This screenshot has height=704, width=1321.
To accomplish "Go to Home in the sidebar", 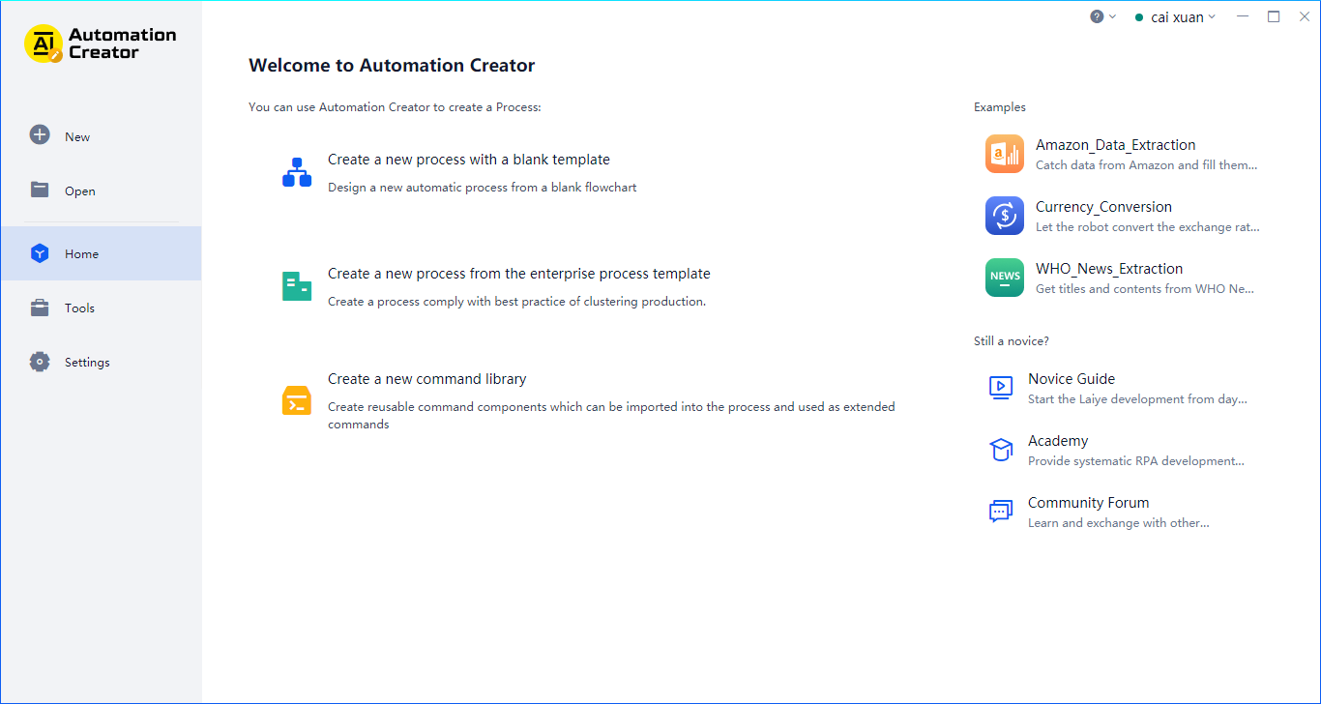I will click(x=101, y=253).
